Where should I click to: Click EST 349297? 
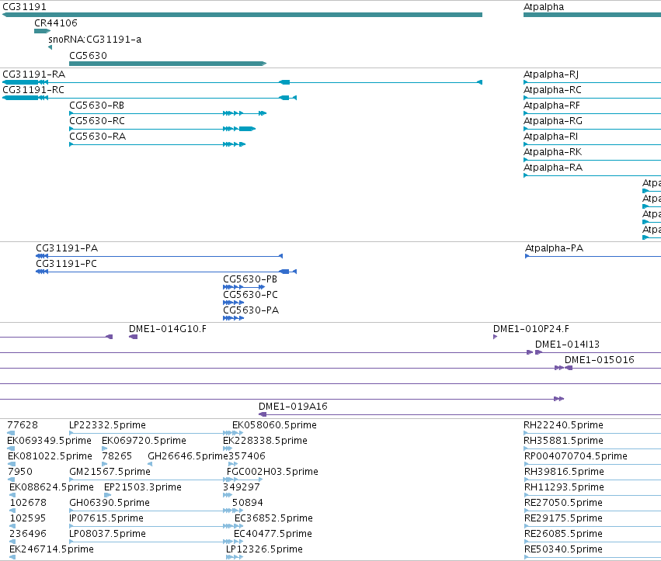242,487
